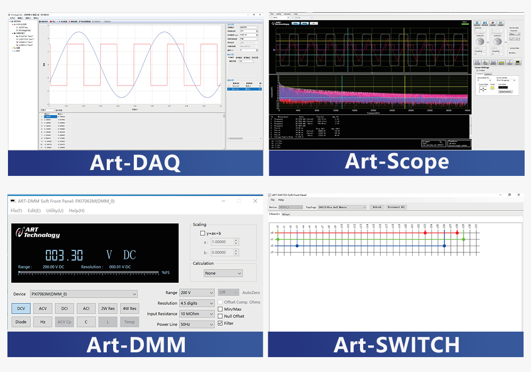The image size is (531, 372).
Task: Click the Disconnect All button
Action: coord(396,207)
